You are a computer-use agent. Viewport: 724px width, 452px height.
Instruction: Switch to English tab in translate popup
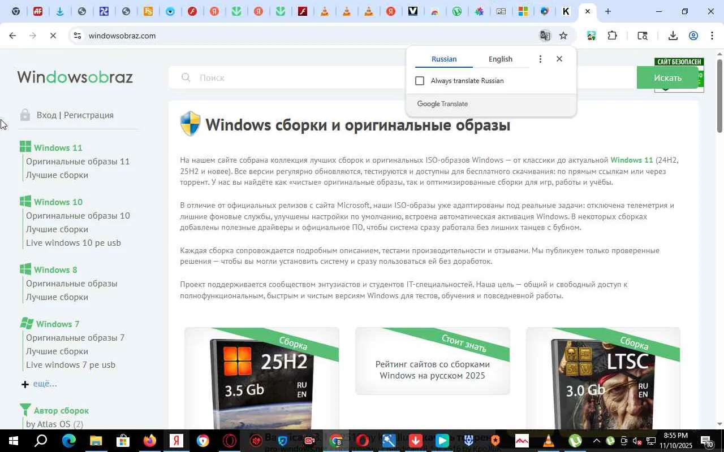pyautogui.click(x=501, y=59)
